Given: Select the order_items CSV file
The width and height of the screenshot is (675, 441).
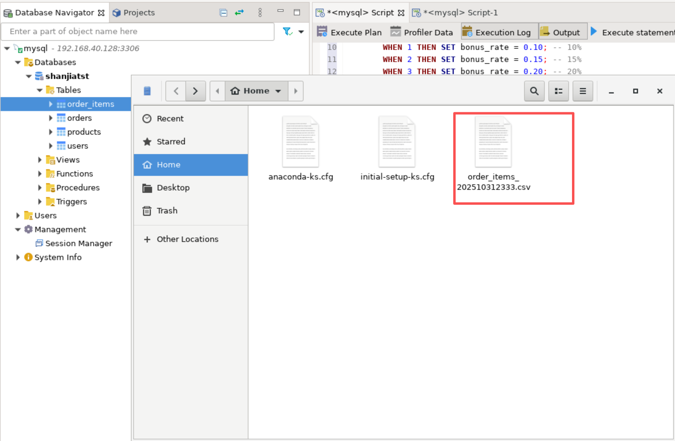Looking at the screenshot, I should pyautogui.click(x=493, y=153).
